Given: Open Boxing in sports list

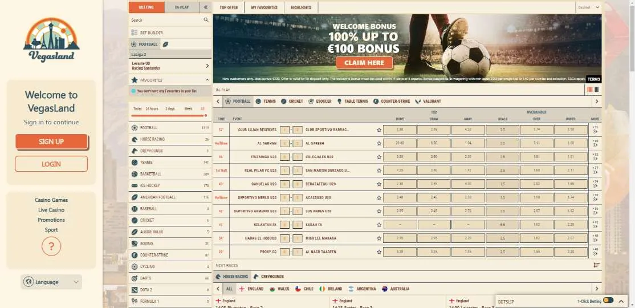Looking at the screenshot, I should pyautogui.click(x=170, y=244).
